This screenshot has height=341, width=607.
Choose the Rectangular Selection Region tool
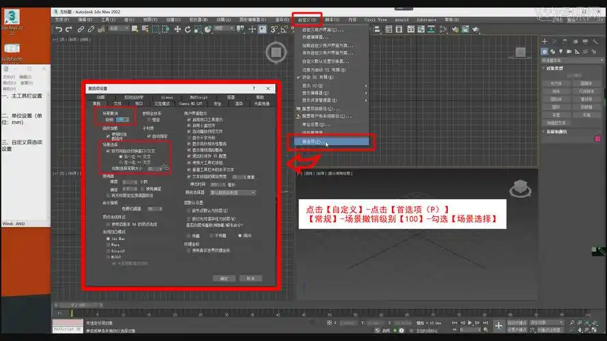(x=156, y=29)
